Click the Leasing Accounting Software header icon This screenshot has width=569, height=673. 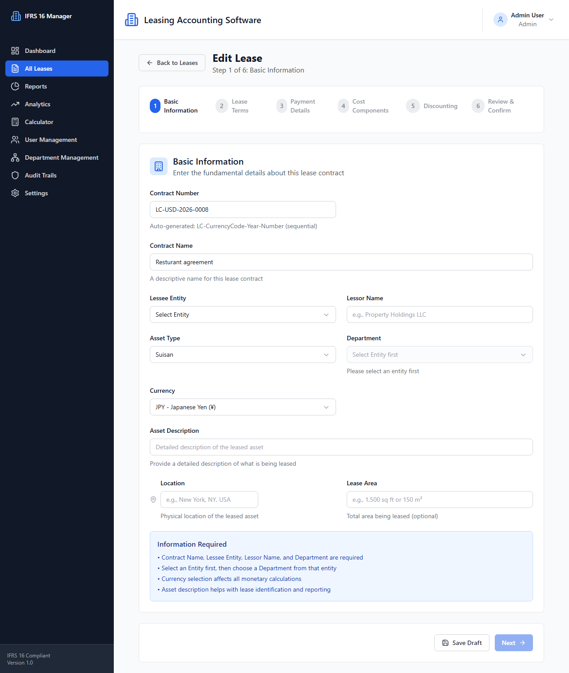point(132,20)
